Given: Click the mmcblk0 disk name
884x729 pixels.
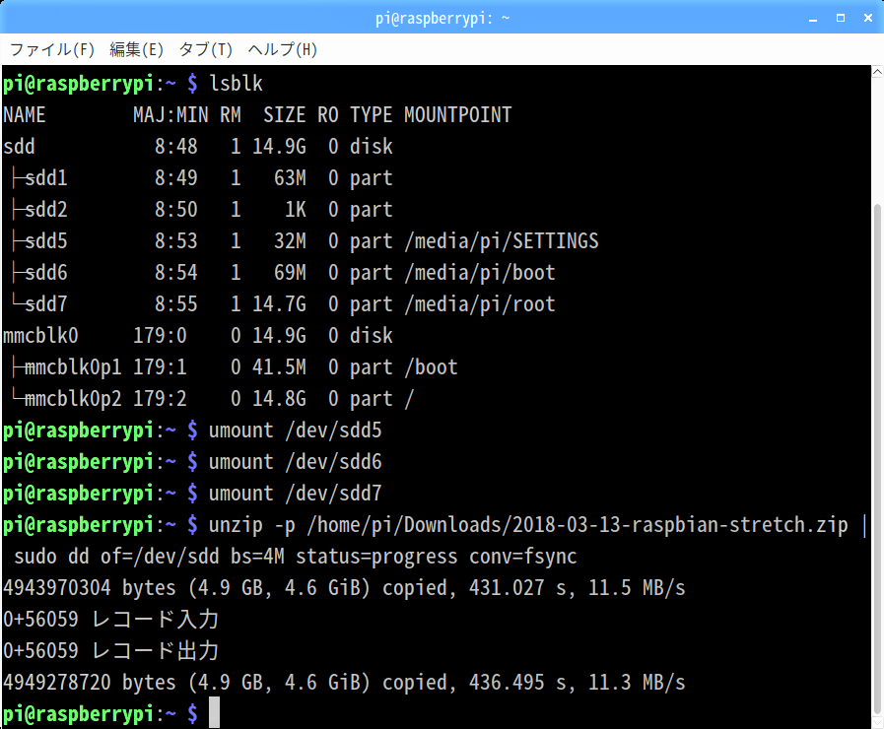Looking at the screenshot, I should coord(40,336).
